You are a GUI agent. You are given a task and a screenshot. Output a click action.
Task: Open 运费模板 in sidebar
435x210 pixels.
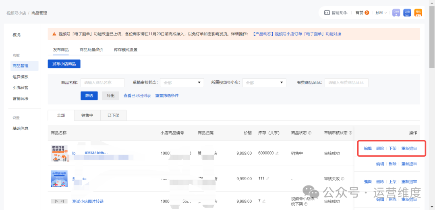(21, 77)
